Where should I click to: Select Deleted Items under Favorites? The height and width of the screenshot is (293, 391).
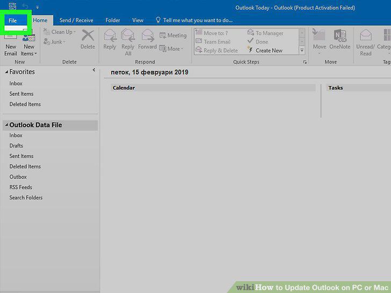pos(25,104)
